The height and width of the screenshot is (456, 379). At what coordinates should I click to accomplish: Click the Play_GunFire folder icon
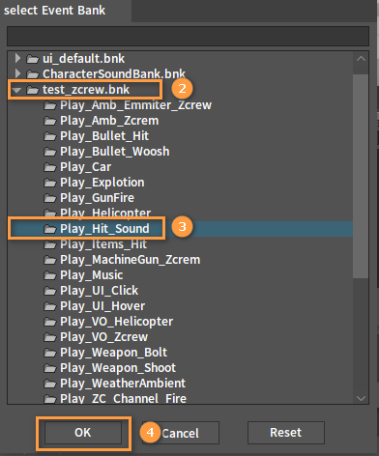(50, 198)
